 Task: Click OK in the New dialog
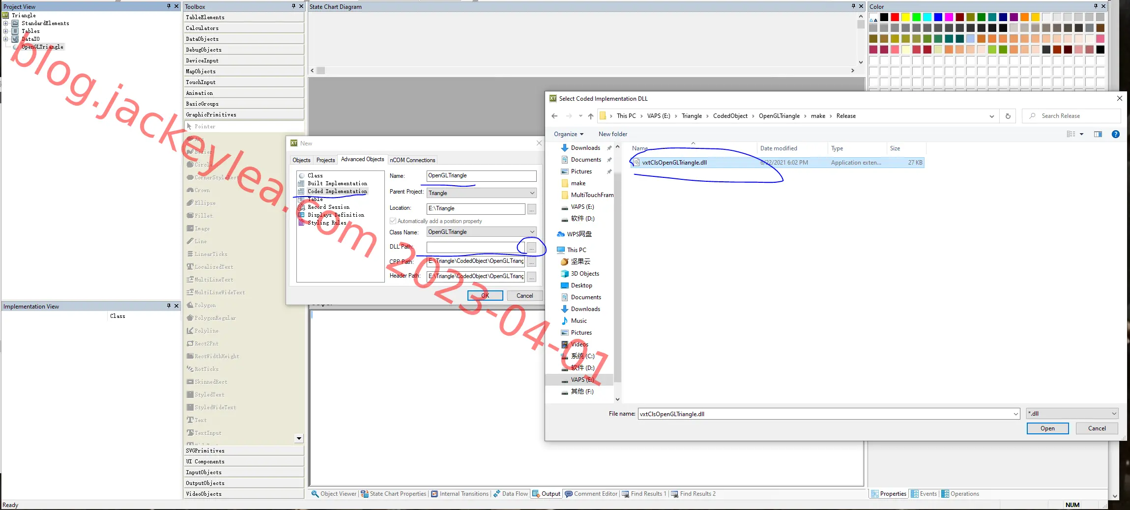[485, 296]
